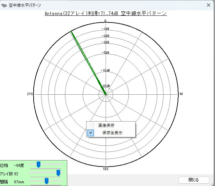Toggle the 保存後表示 menu option
This screenshot has width=215, height=186.
coord(112,133)
